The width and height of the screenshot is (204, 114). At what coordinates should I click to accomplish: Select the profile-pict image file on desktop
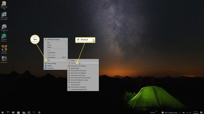coord(4,59)
